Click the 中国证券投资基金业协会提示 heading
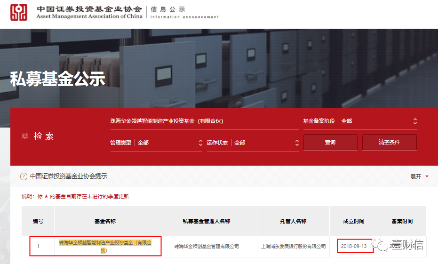Image resolution: width=438 pixels, height=264 pixels. 69,176
